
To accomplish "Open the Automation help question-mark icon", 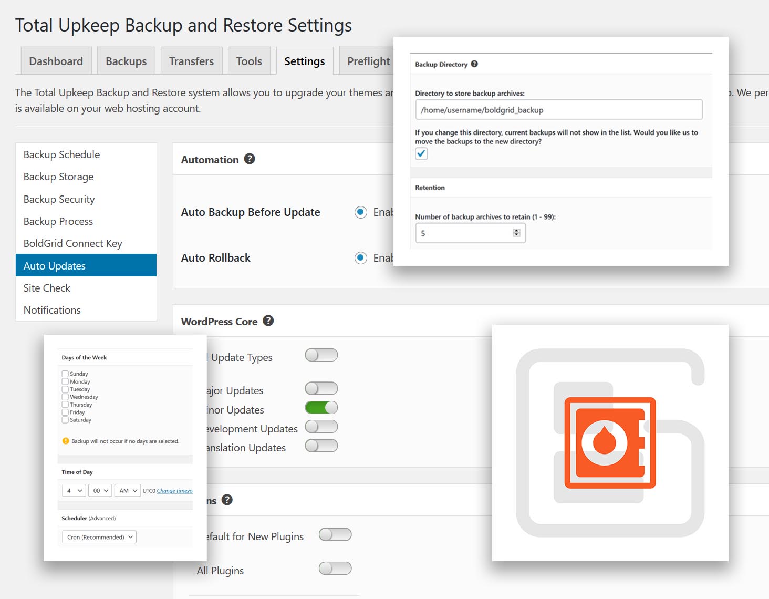I will click(x=250, y=159).
